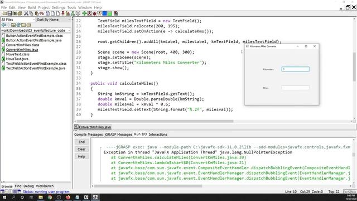Select MoveText.class in the file list
Viewport: 357px width, 201px height.
(17, 54)
